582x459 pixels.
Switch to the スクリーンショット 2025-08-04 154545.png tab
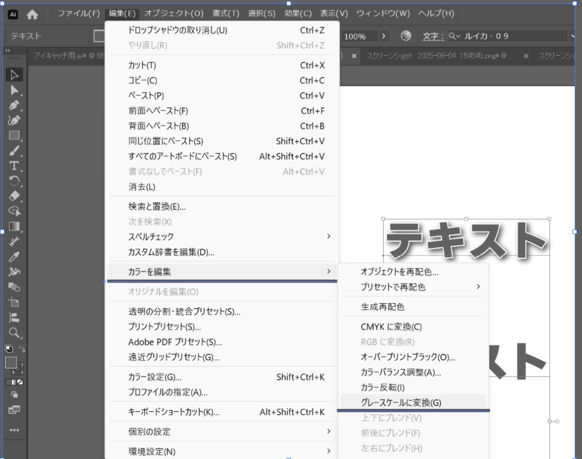[439, 56]
